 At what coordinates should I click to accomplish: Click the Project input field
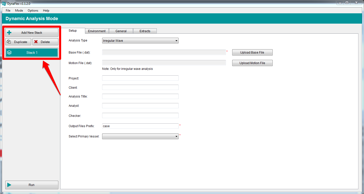pyautogui.click(x=140, y=78)
